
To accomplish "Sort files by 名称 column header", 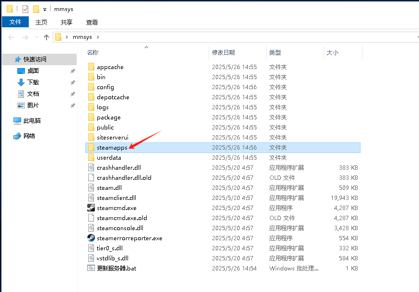I will [93, 53].
